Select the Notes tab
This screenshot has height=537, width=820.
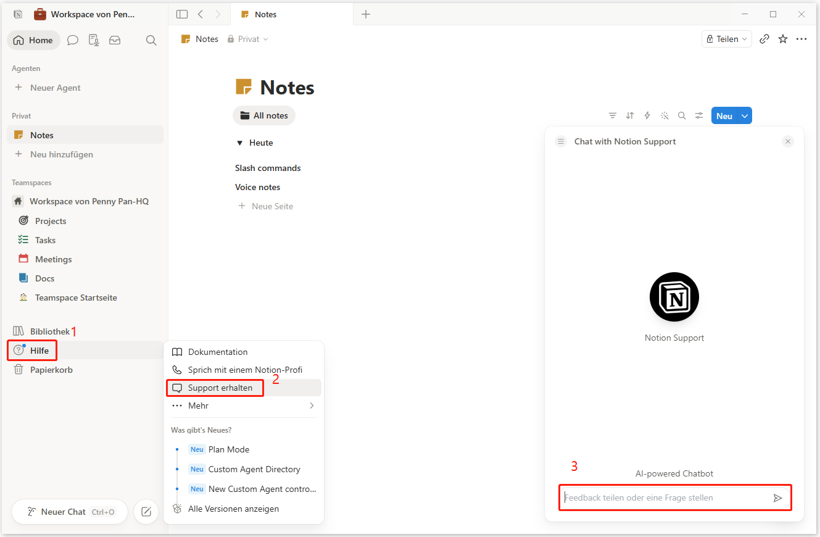pos(292,14)
